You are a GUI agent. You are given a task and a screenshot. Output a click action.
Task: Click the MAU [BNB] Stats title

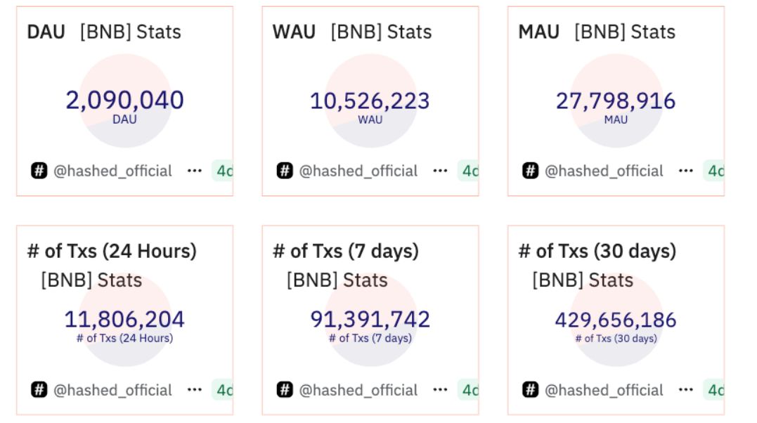597,32
